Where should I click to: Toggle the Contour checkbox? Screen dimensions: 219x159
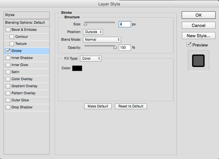12,37
